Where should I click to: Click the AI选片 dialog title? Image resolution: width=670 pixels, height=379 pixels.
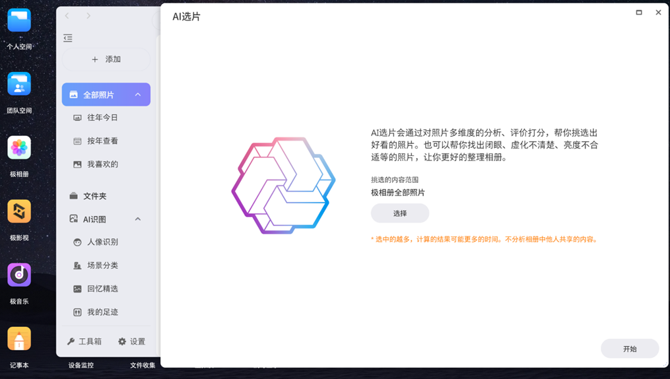pos(186,17)
